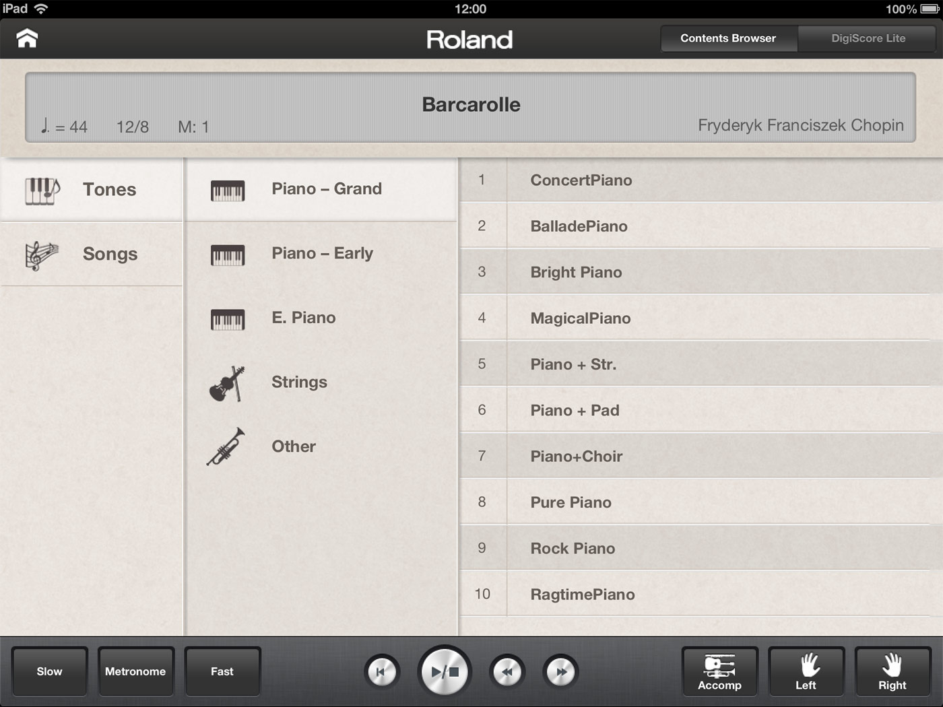Click the keyboard icon beside E. Piano

[228, 320]
